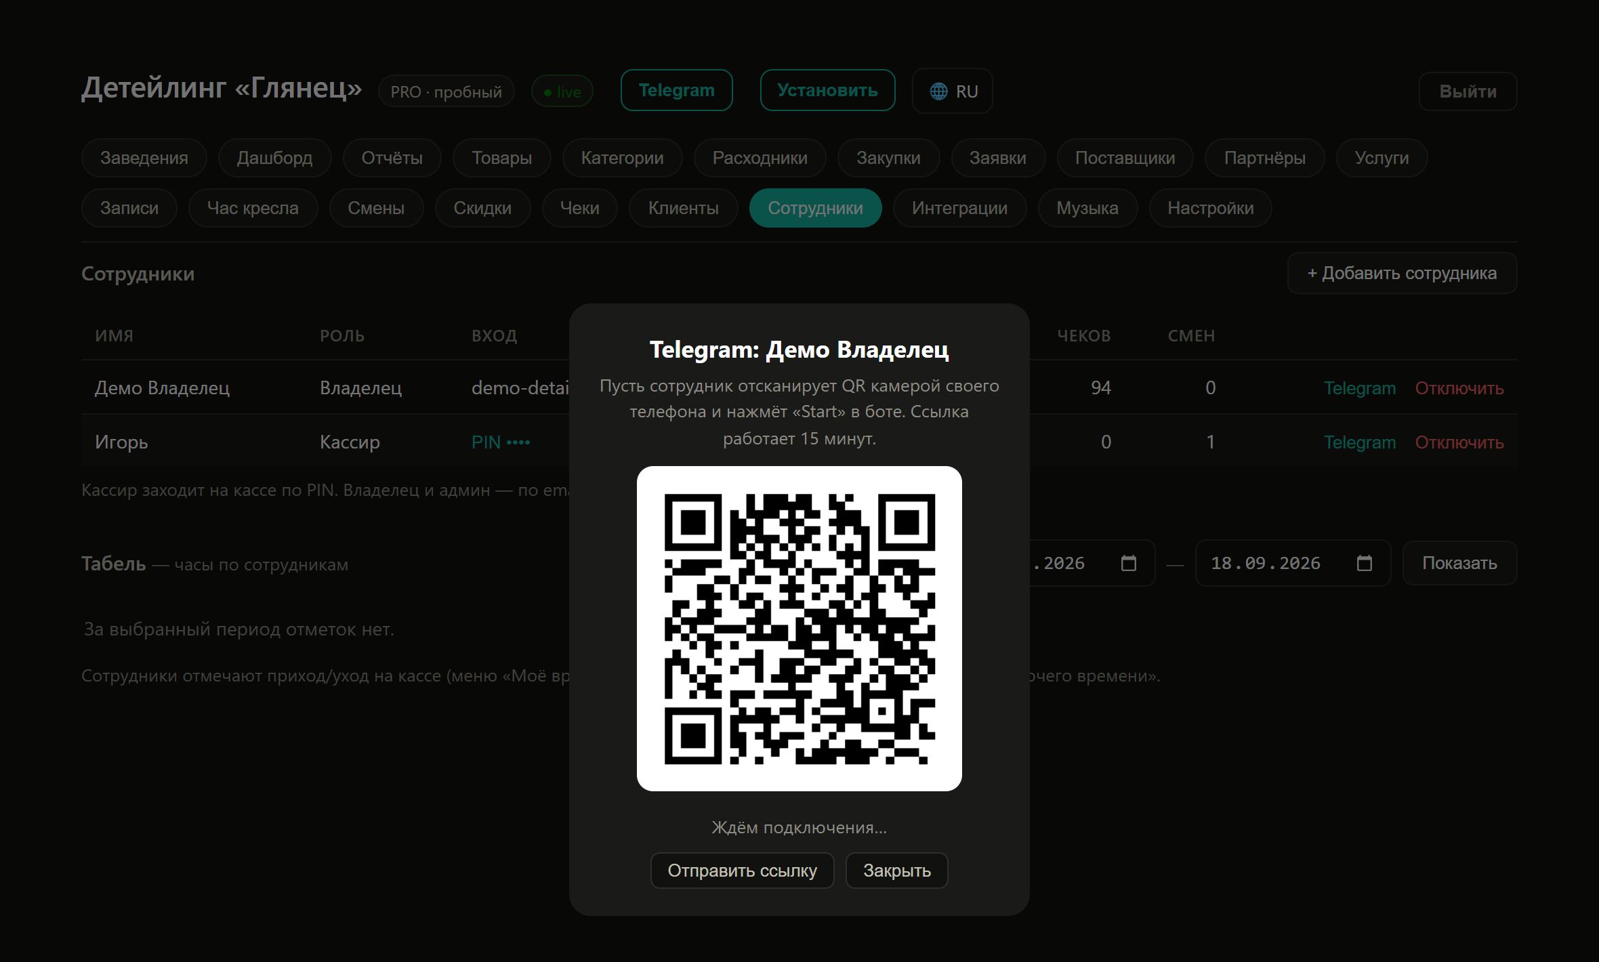The height and width of the screenshot is (962, 1599).
Task: Click the globe language icon
Action: 938,91
